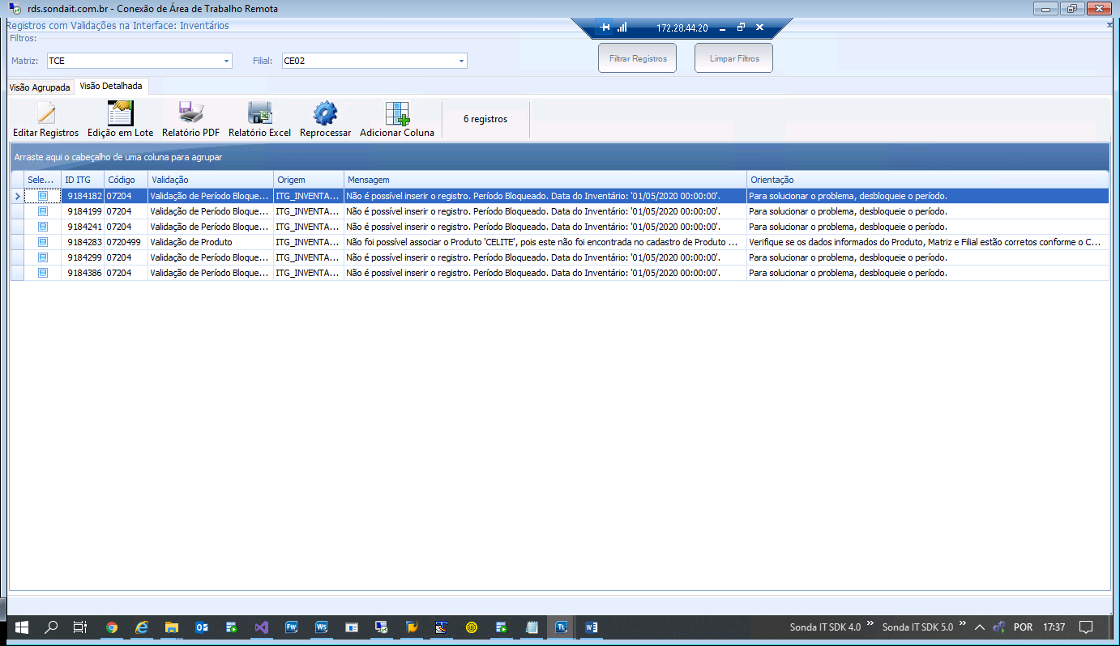1120x646 pixels.
Task: Sort by the Origem column header
Action: [309, 180]
